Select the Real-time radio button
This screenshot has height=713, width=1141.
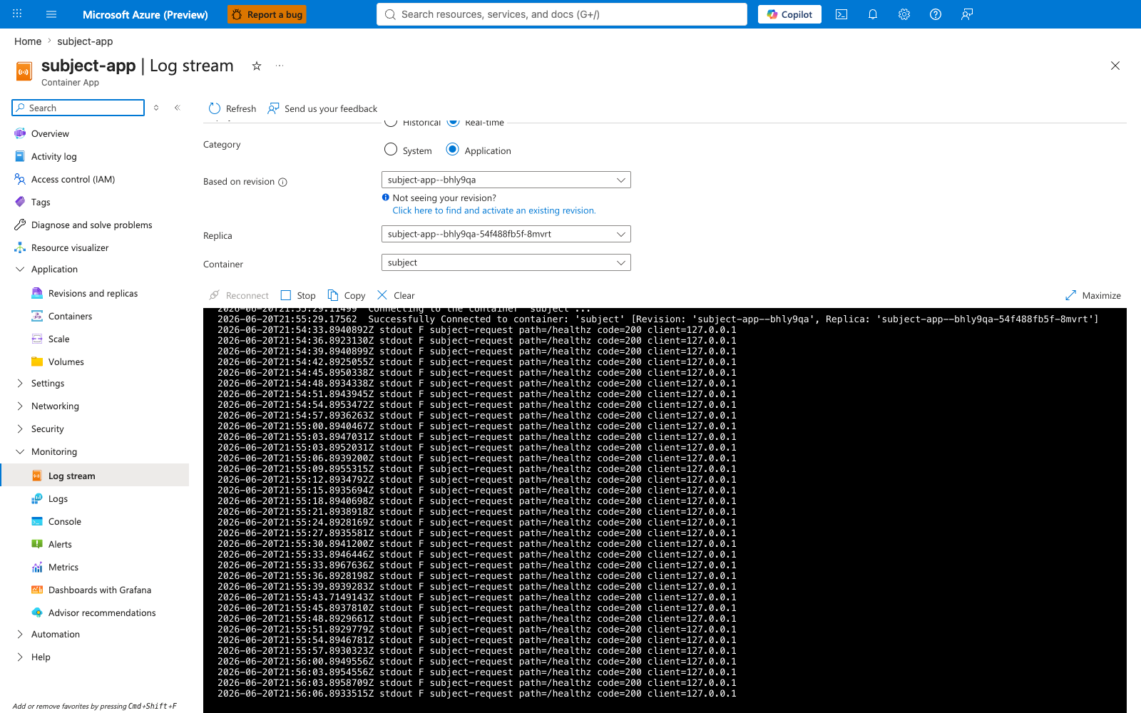pyautogui.click(x=453, y=123)
